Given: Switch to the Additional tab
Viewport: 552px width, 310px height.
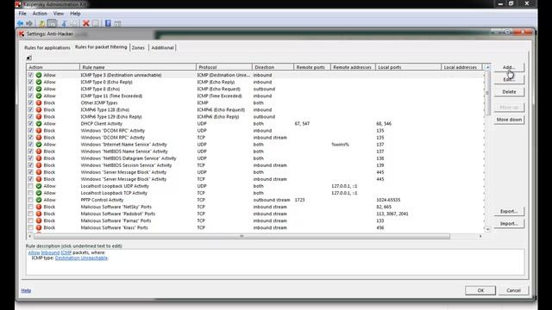Looking at the screenshot, I should point(162,47).
